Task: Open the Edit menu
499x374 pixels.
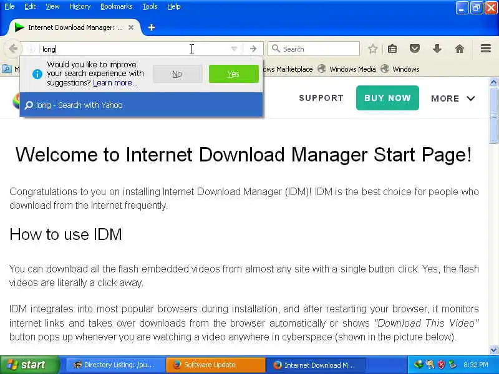Action: [30, 6]
